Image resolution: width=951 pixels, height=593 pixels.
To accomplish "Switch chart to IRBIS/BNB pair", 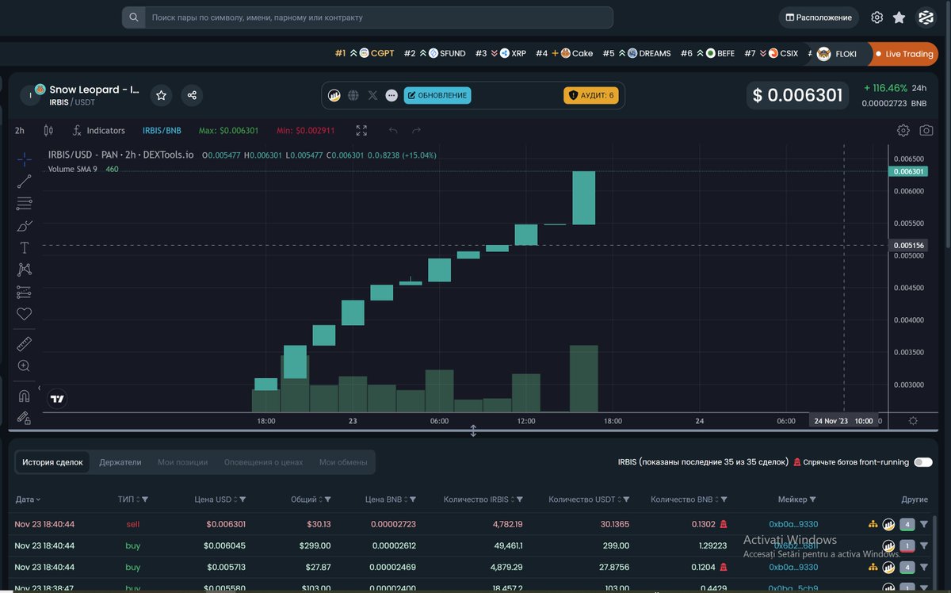I will click(161, 130).
